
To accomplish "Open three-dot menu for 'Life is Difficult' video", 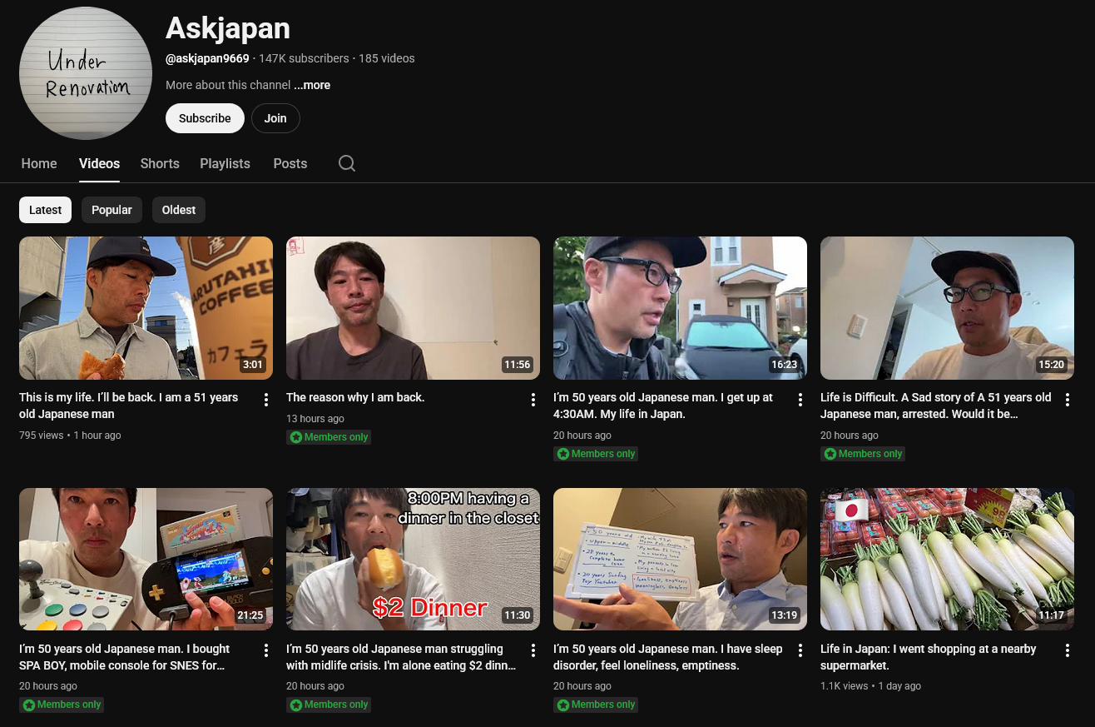I will 1068,400.
